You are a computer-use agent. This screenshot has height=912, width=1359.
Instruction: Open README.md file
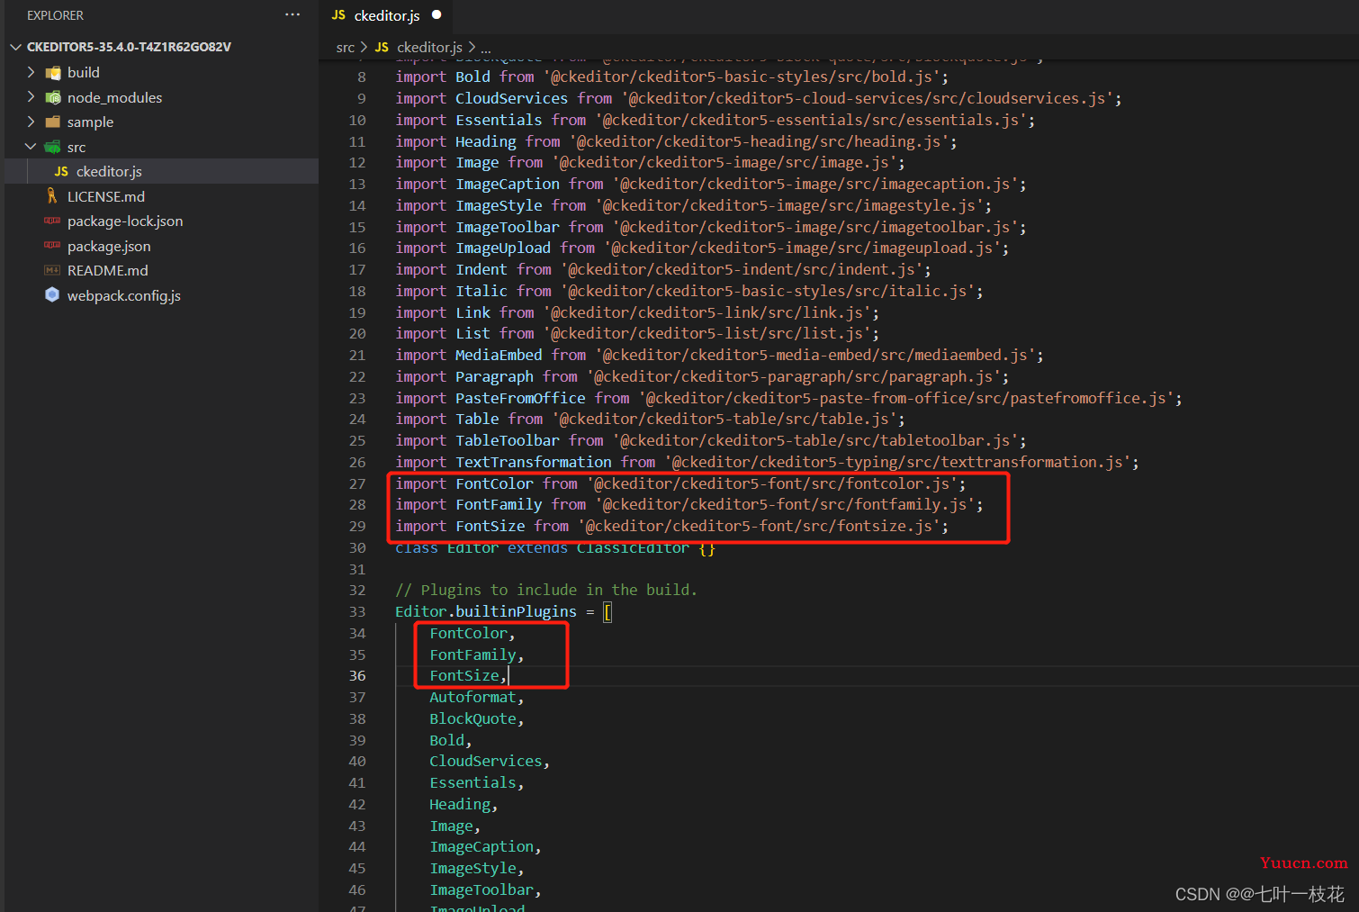point(108,270)
